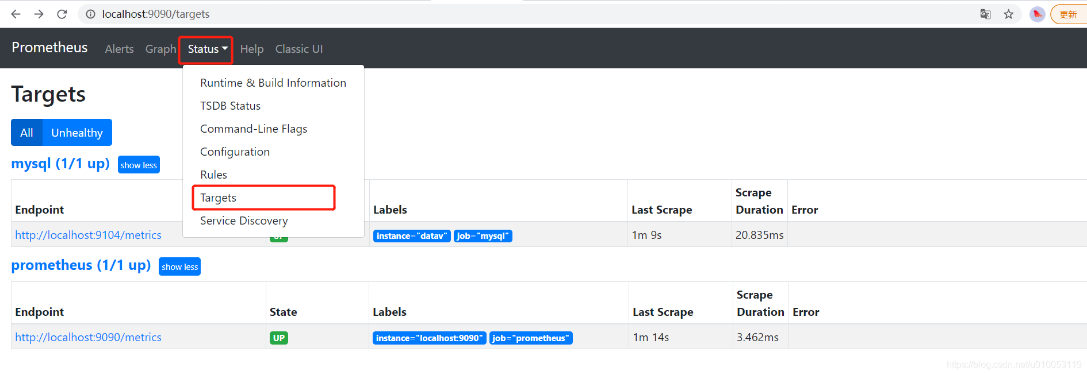
Task: Open the Alerts page
Action: coord(119,49)
